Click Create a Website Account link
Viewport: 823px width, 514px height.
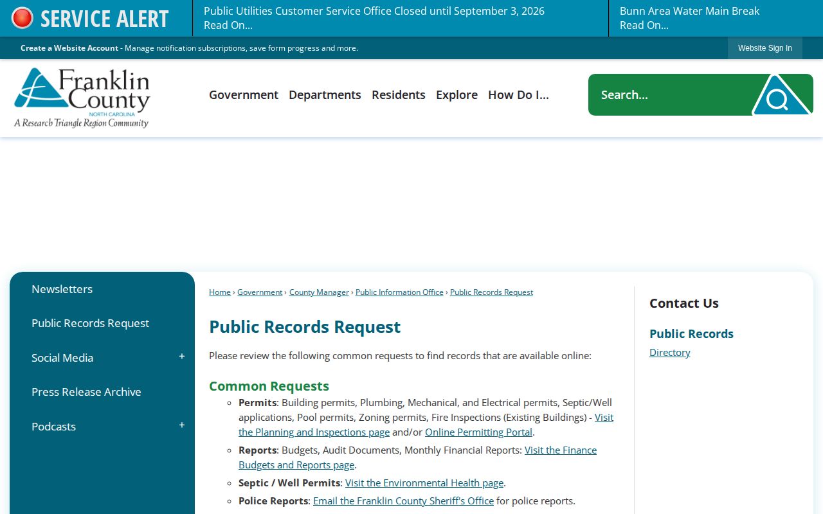[x=69, y=48]
